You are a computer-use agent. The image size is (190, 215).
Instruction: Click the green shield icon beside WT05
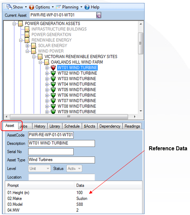(x=53, y=90)
